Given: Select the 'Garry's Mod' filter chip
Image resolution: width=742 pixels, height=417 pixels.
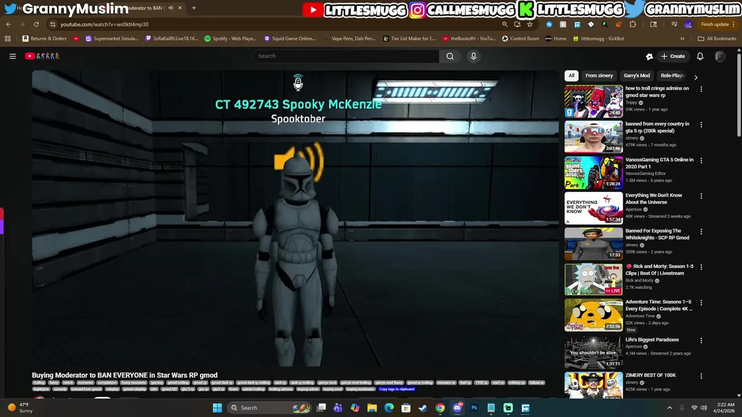Looking at the screenshot, I should tap(636, 75).
